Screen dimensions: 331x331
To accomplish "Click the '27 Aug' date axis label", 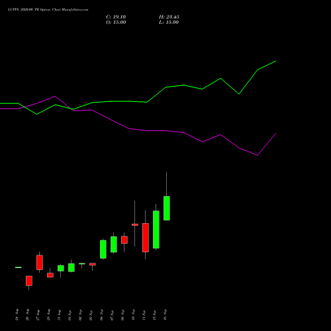I will tap(38, 314).
